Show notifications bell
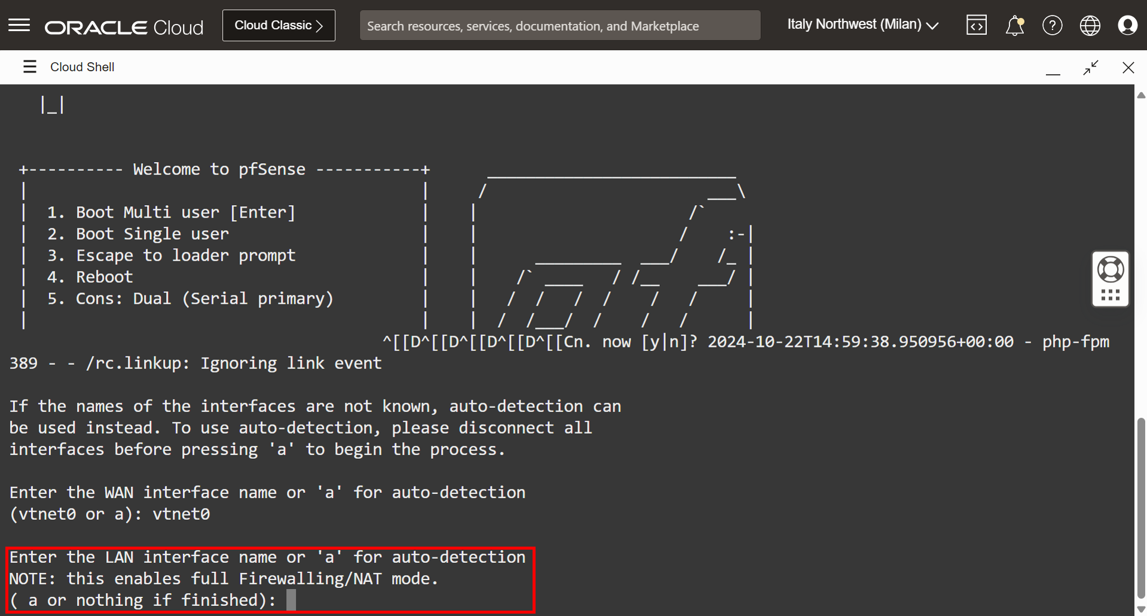Screen dimensions: 1147x616 pyautogui.click(x=1015, y=26)
